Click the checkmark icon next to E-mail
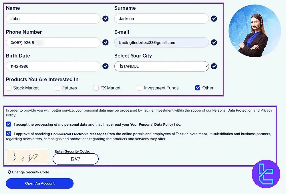The width and height of the screenshot is (286, 194). (214, 42)
